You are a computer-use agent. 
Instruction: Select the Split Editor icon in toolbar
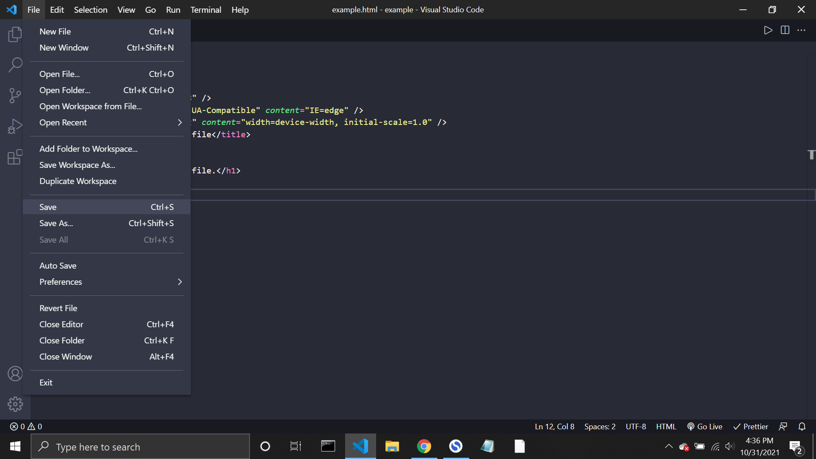pos(785,29)
